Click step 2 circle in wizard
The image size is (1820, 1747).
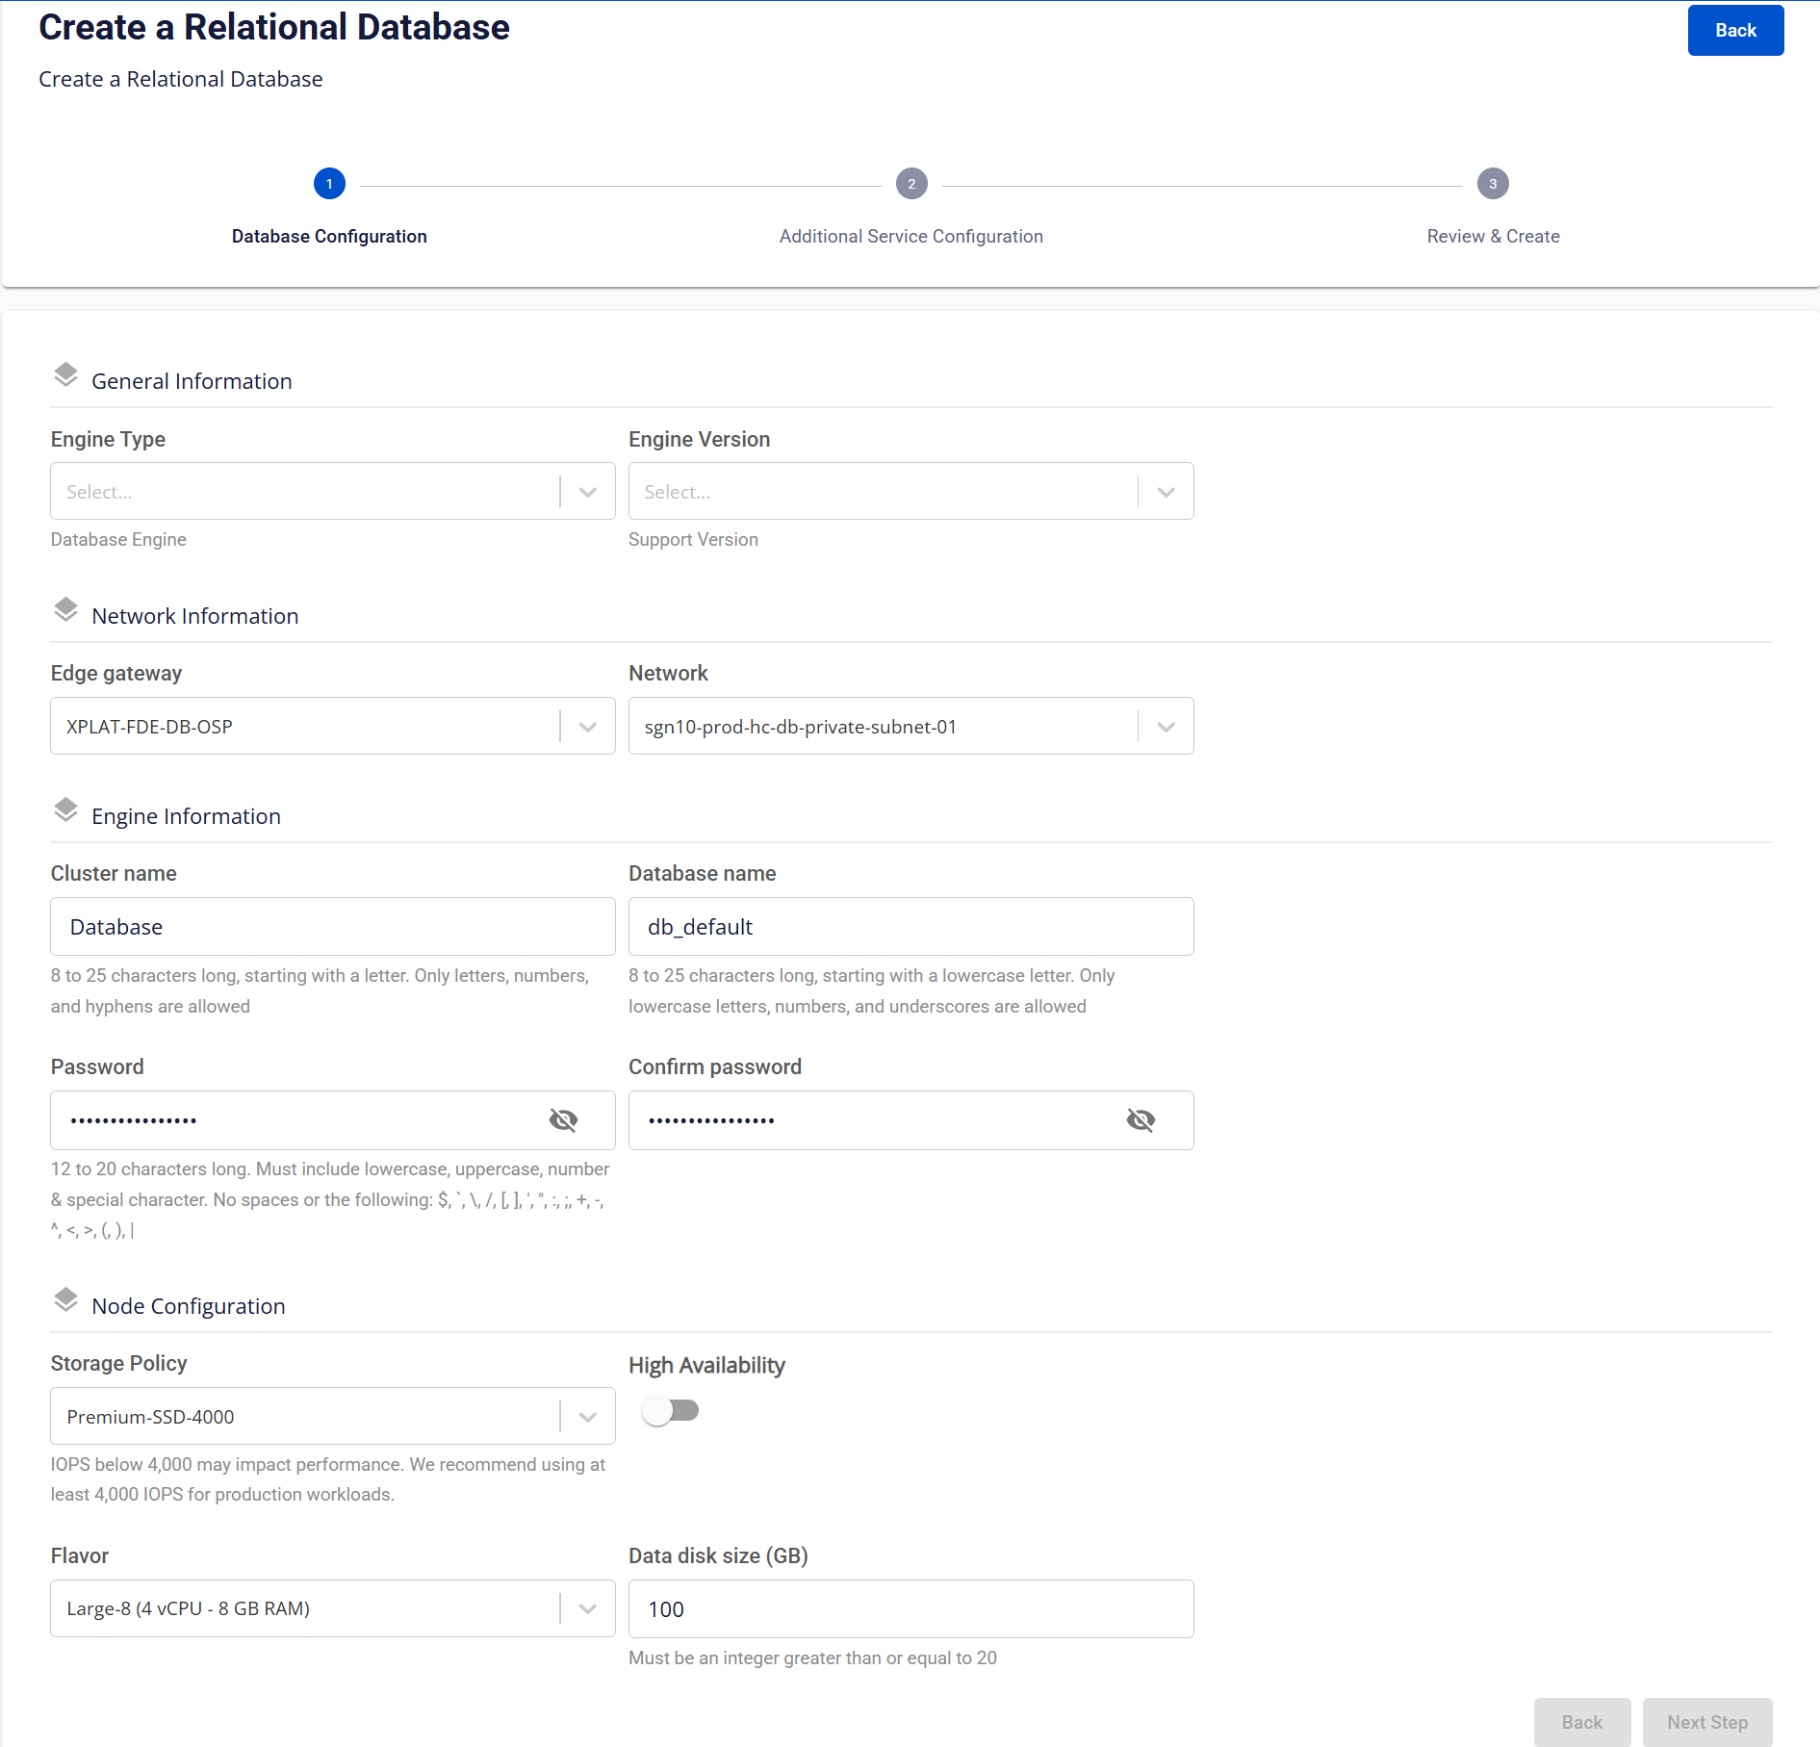coord(911,184)
